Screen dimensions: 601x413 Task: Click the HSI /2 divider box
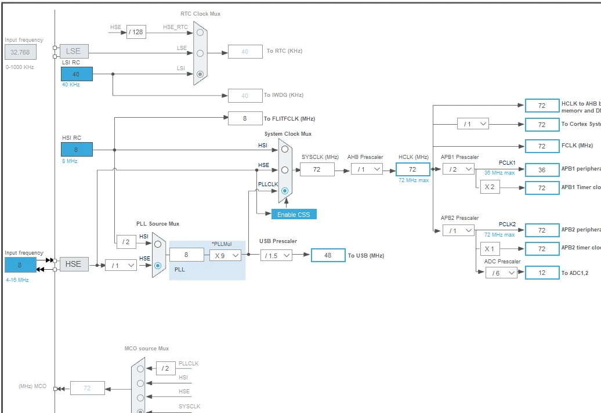point(126,242)
